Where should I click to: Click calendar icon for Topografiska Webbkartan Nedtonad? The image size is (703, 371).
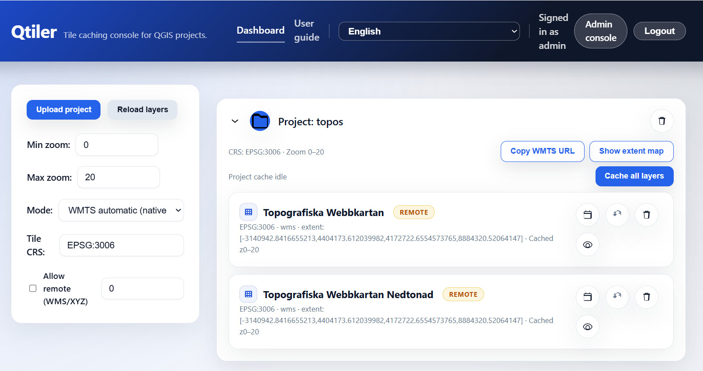coord(588,297)
